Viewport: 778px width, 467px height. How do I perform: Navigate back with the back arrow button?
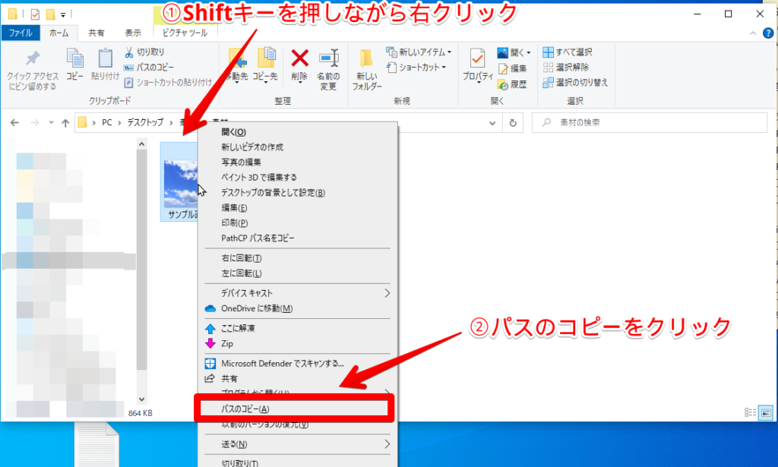point(15,123)
